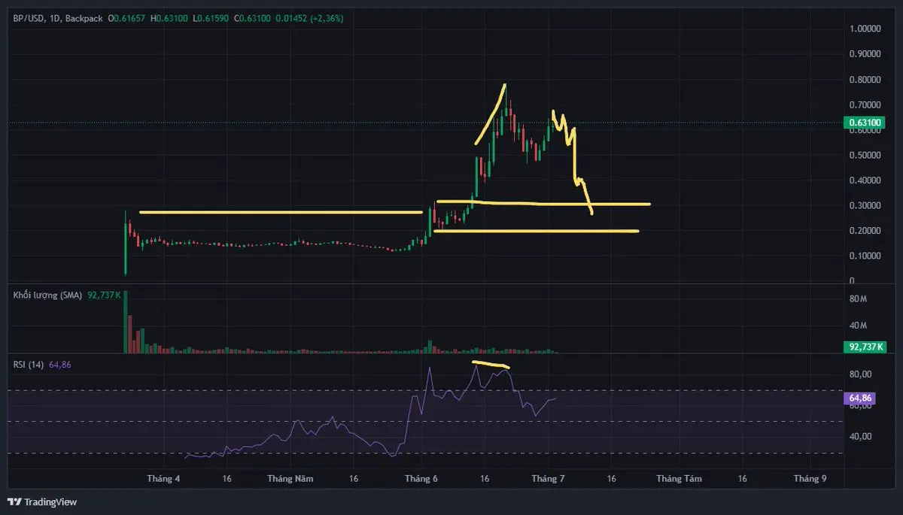This screenshot has height=515, width=903.
Task: Click the 0.70000 price axis label
Action: (x=867, y=105)
